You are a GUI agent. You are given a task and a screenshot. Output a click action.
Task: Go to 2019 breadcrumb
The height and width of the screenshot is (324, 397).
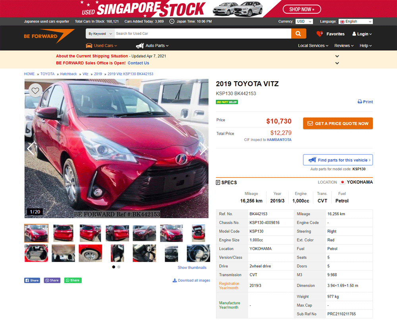tap(98, 74)
